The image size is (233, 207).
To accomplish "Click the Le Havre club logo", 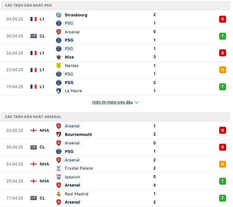I will tap(59, 91).
